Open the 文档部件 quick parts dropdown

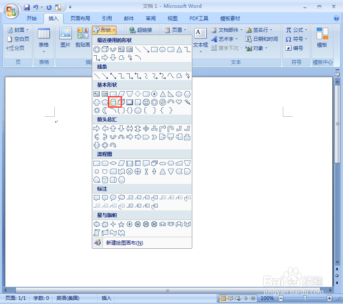pyautogui.click(x=227, y=30)
